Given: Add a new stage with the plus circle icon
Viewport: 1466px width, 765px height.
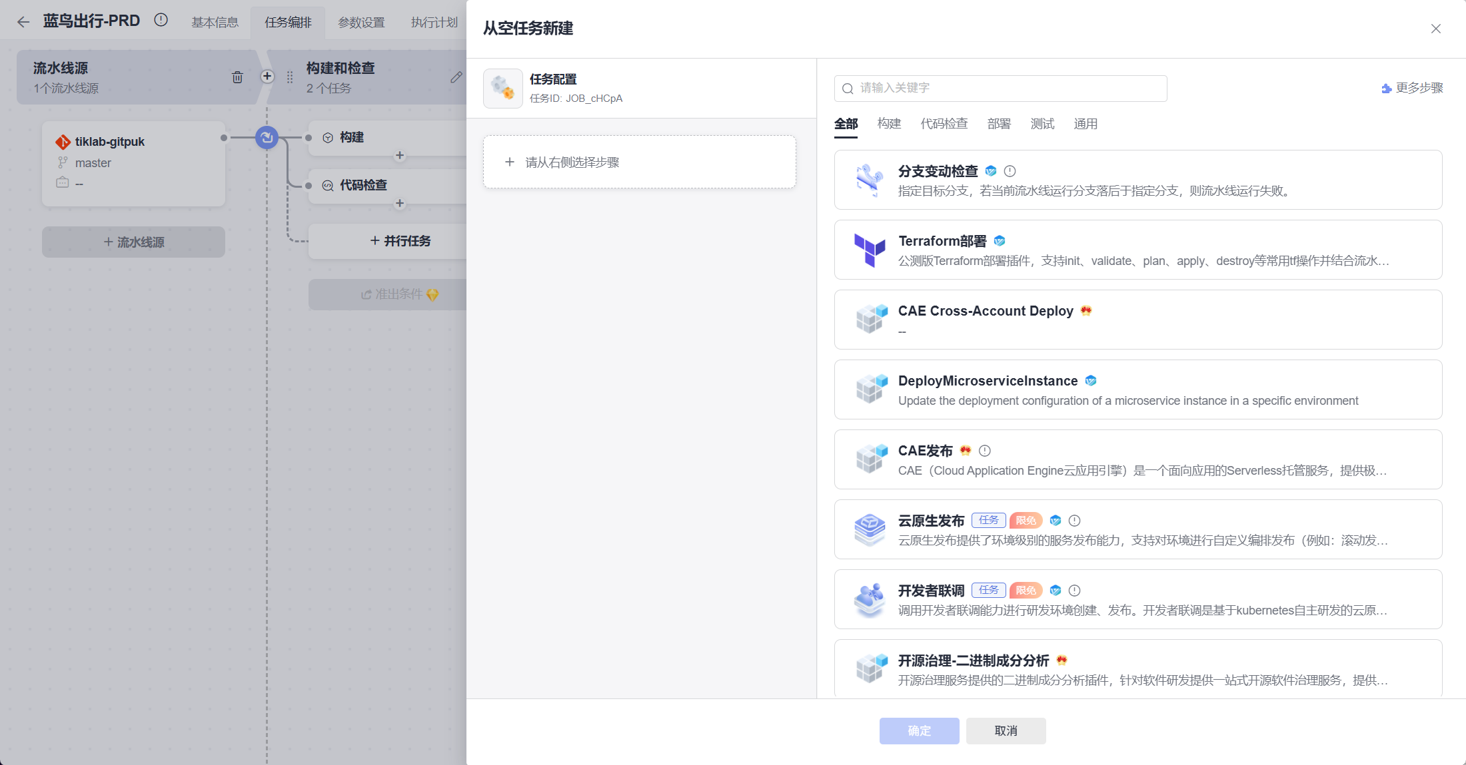Looking at the screenshot, I should 267,77.
